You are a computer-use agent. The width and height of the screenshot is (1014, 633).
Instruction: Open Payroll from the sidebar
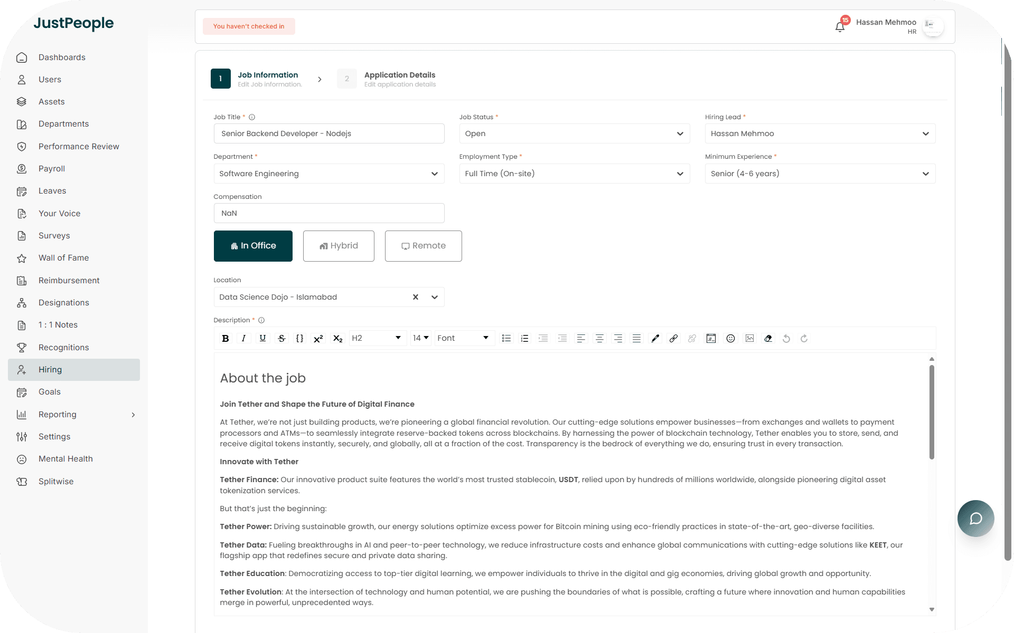coord(52,169)
